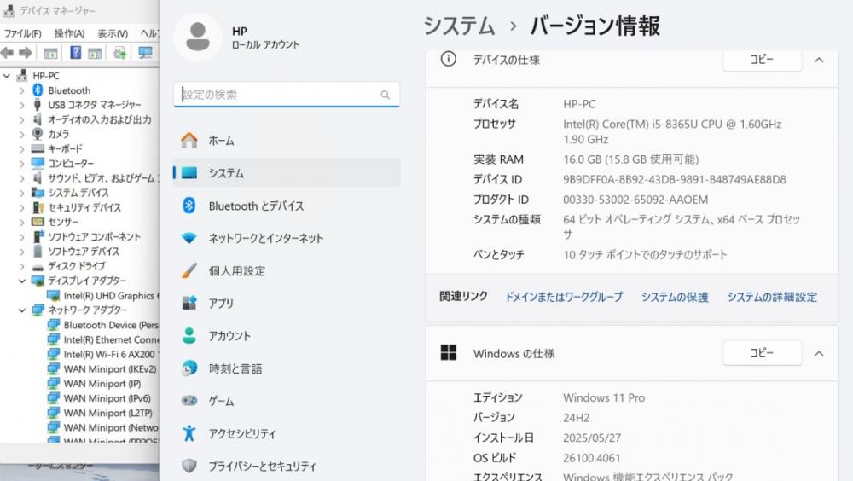Viewport: 853px width, 481px height.
Task: Click processor value Intel Core i5-8365U
Action: 672,131
